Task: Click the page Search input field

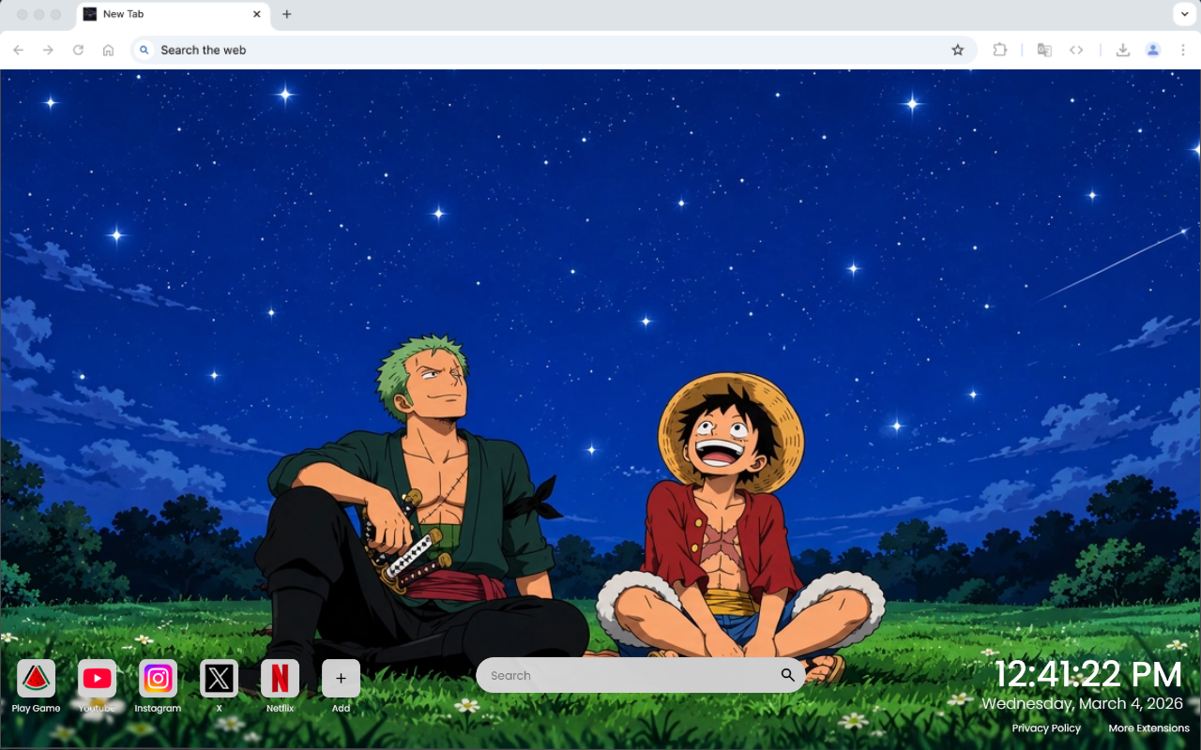Action: point(640,675)
